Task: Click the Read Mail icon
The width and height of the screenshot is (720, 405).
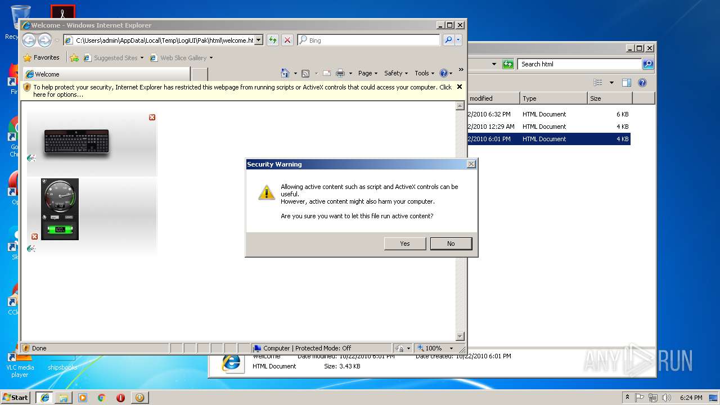Action: (326, 73)
